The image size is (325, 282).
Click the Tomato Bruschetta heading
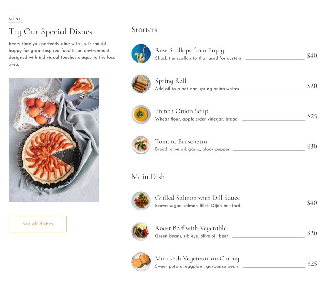click(x=181, y=141)
